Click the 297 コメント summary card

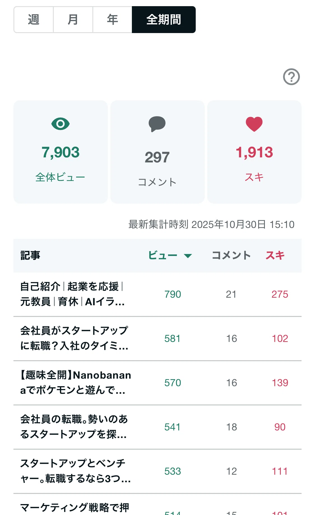coord(157,152)
